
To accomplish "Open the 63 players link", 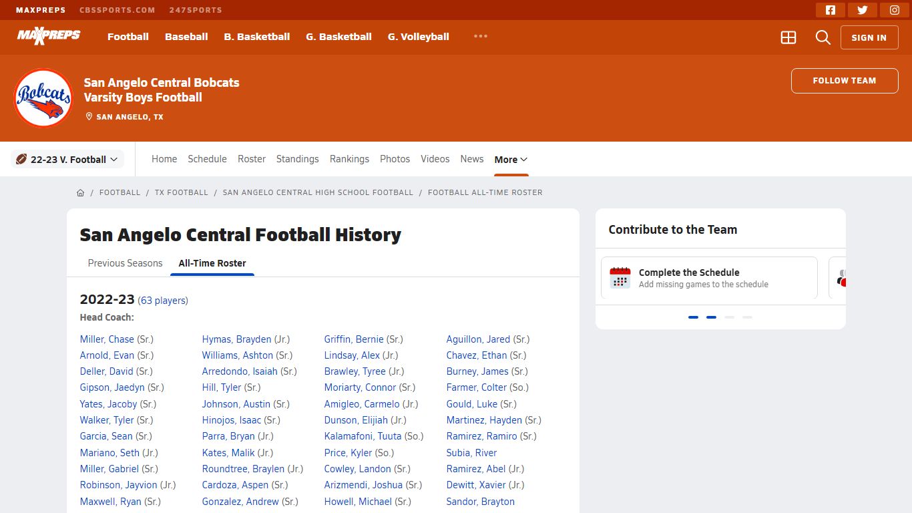I will click(163, 301).
